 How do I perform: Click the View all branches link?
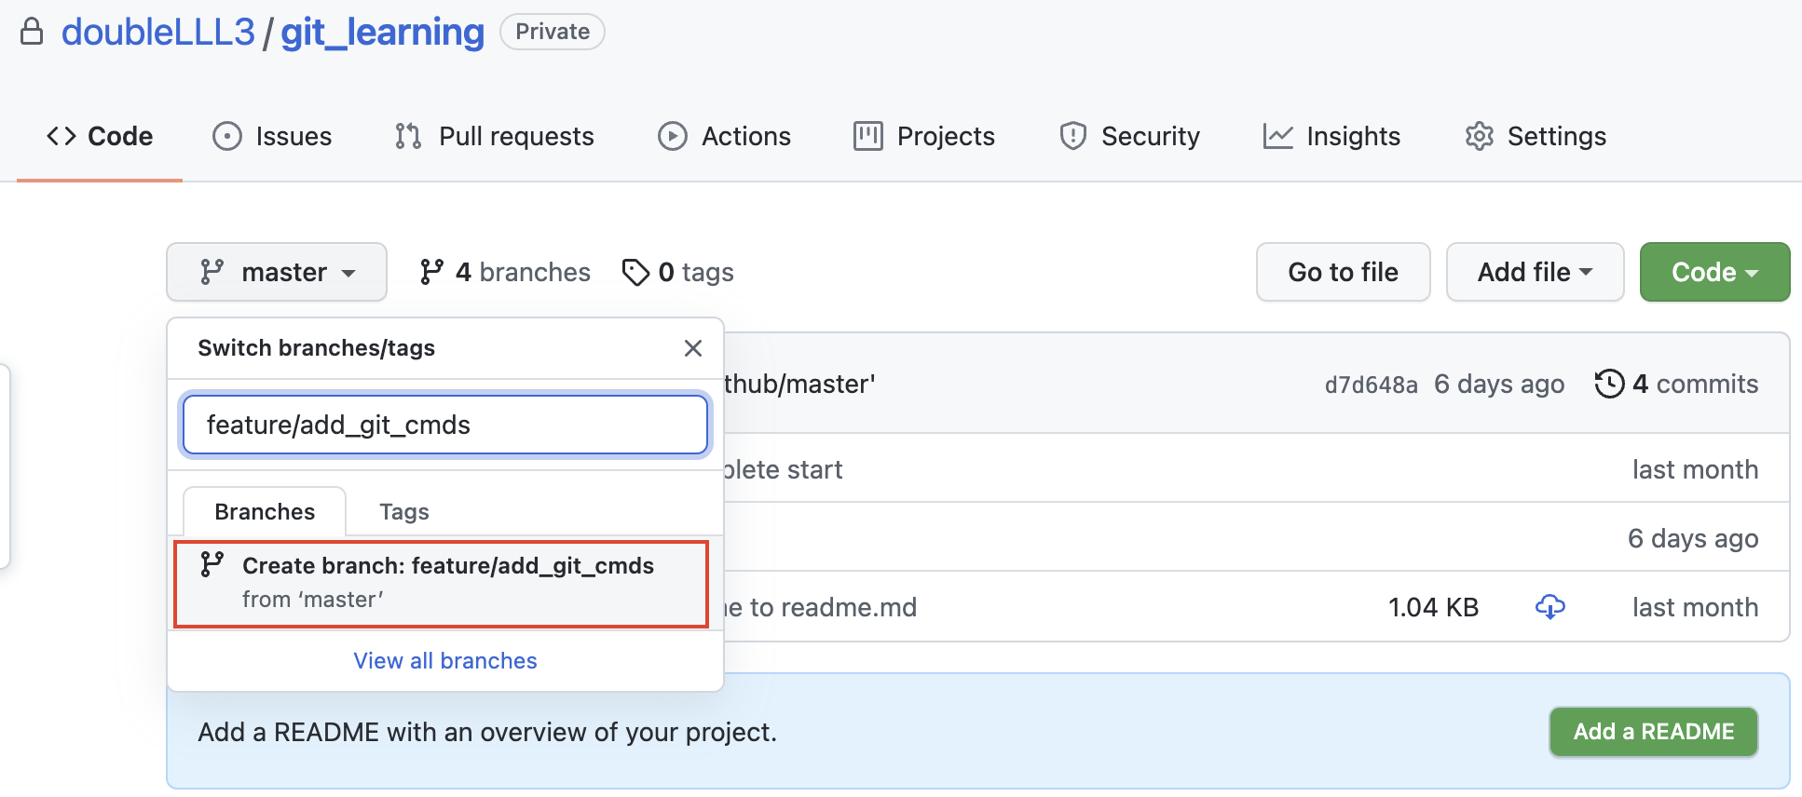pos(445,660)
